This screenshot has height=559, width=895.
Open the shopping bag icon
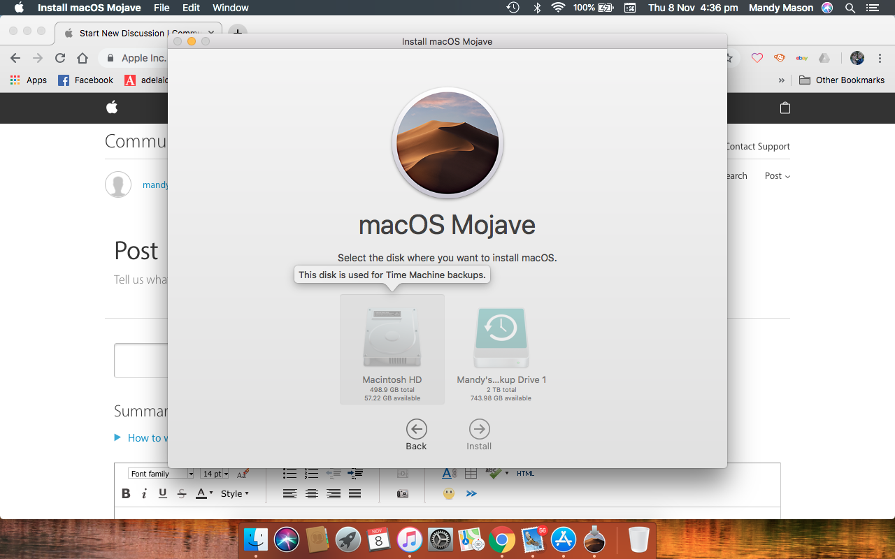pyautogui.click(x=785, y=108)
